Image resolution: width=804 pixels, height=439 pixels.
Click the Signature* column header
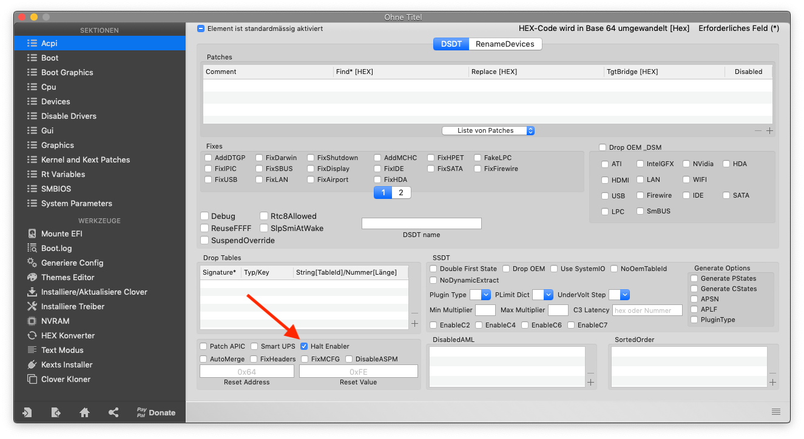click(221, 272)
